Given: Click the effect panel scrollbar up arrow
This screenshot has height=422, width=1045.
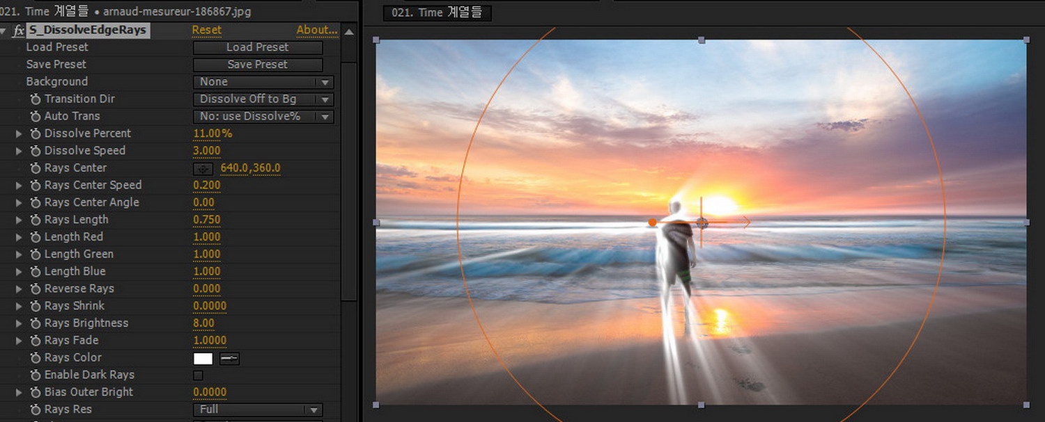Looking at the screenshot, I should (x=349, y=31).
